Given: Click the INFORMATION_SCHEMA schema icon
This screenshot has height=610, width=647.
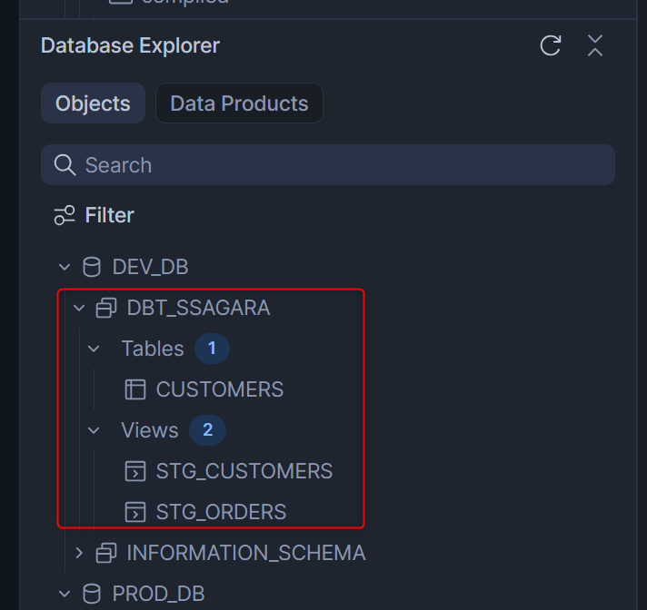Looking at the screenshot, I should pyautogui.click(x=106, y=553).
